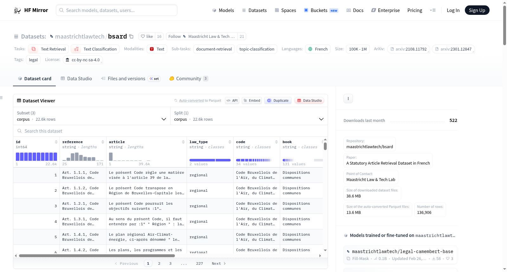Sort by the law_type column
The image size is (507, 272).
[230, 142]
